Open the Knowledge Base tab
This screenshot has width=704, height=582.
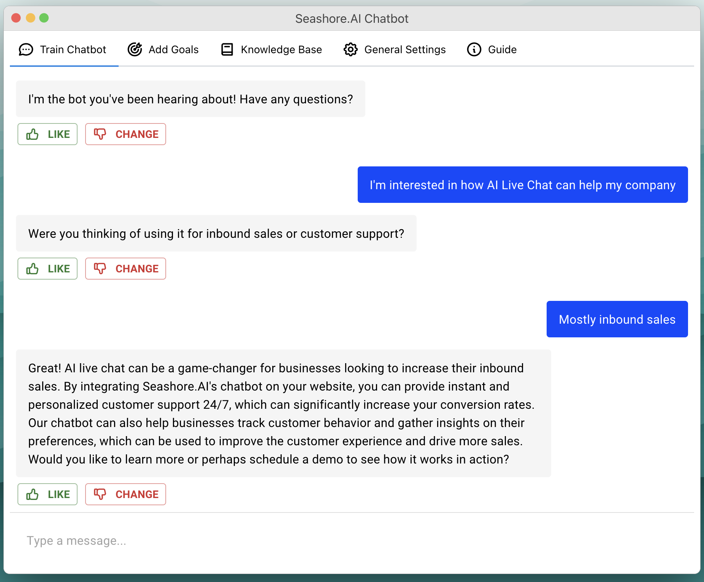click(x=271, y=49)
